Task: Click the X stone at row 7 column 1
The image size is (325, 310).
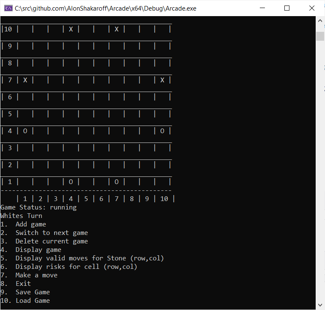Action: coord(25,80)
